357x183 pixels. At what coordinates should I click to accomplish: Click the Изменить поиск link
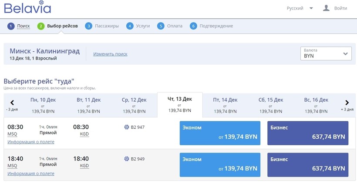(110, 54)
